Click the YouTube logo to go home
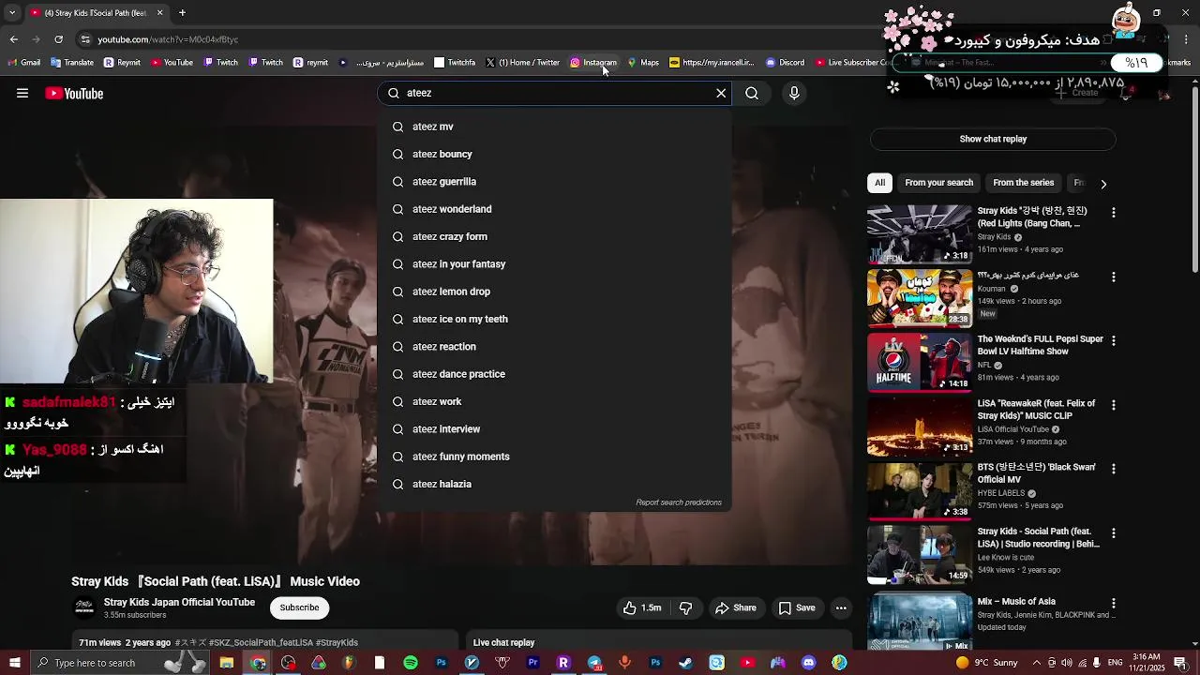The image size is (1200, 675). (74, 93)
